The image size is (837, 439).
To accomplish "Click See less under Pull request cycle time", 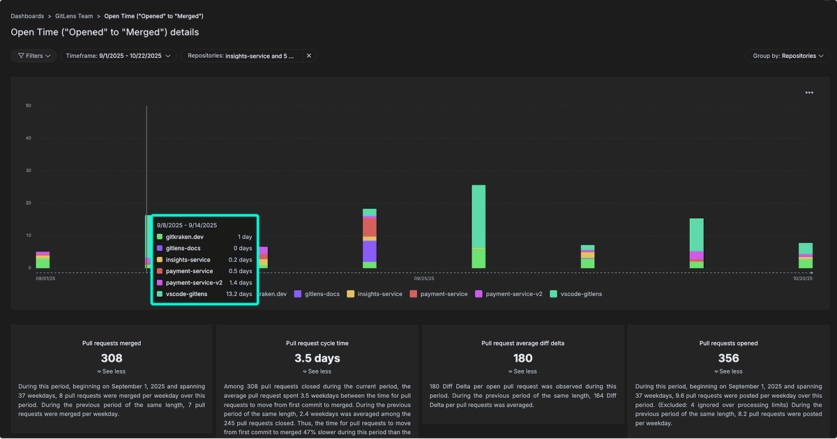I will point(317,371).
